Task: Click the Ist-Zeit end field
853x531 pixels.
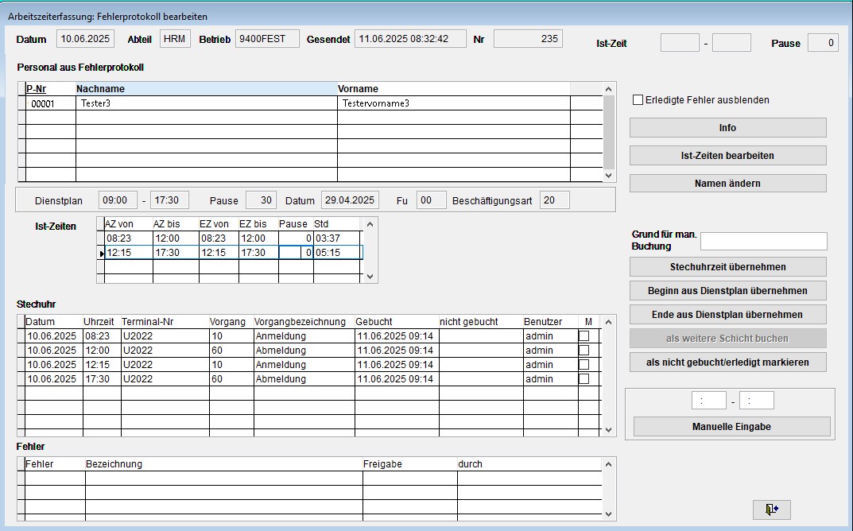Action: click(731, 42)
